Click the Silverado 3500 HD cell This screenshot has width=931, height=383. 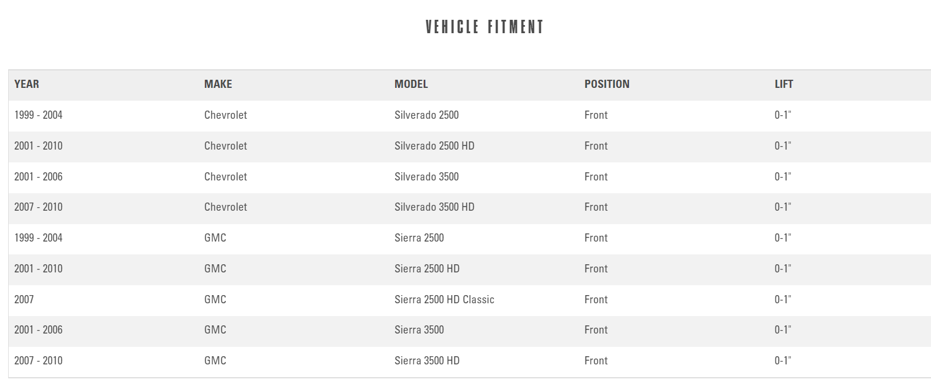pos(434,207)
